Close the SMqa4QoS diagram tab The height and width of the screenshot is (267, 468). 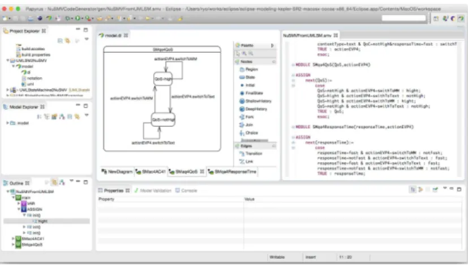(202, 172)
